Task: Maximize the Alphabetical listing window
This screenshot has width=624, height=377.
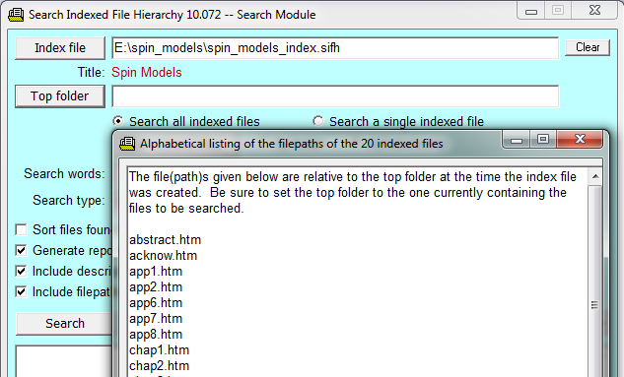Action: [543, 139]
